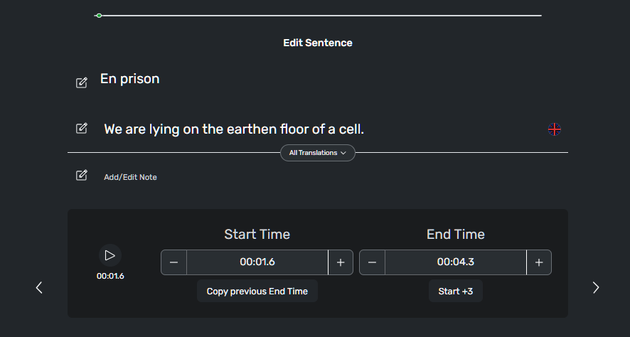
Task: Go to the next sentence arrow
Action: coord(596,287)
